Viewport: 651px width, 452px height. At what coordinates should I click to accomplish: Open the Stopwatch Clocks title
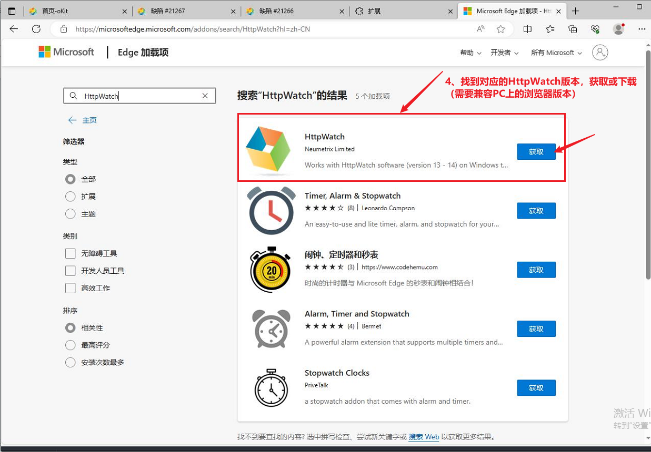tap(337, 373)
